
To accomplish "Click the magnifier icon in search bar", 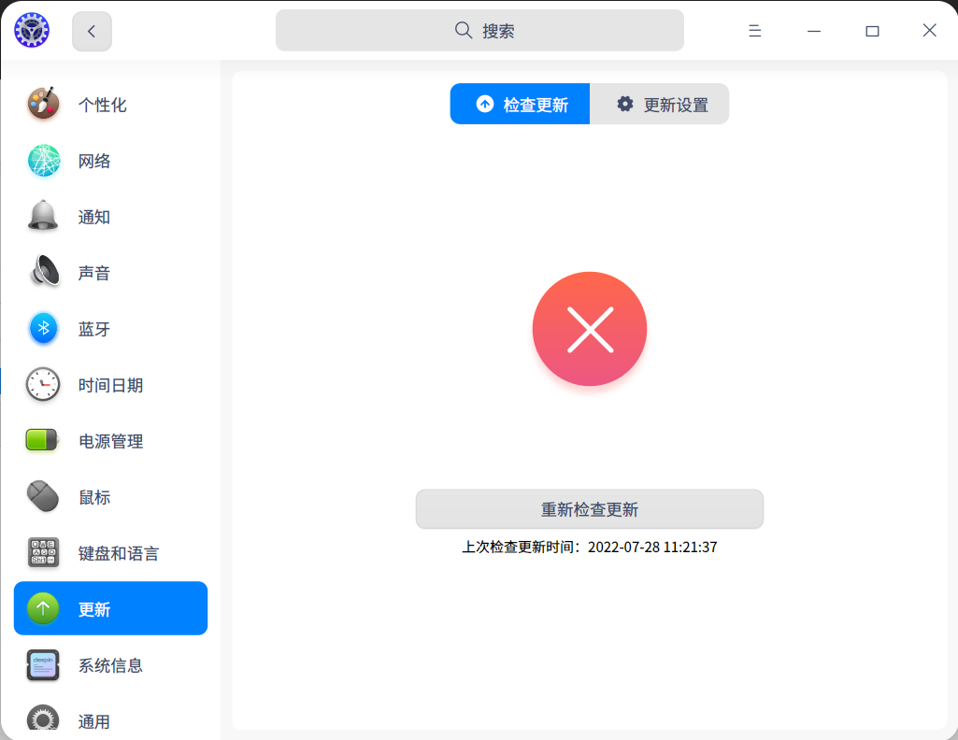I will (x=464, y=31).
